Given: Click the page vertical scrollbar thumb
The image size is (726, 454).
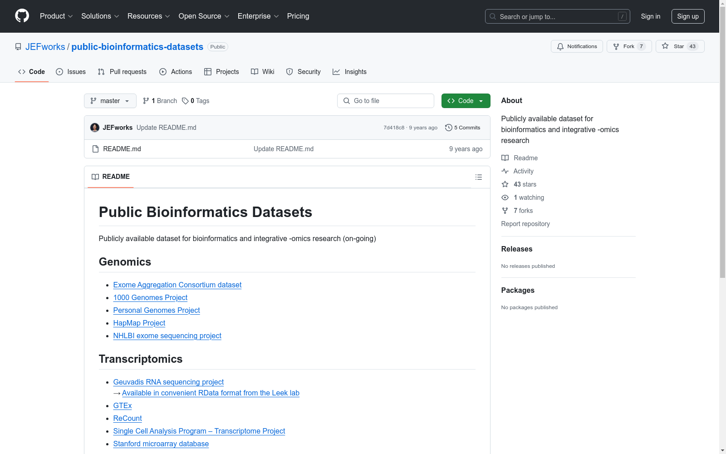Looking at the screenshot, I should 722,143.
